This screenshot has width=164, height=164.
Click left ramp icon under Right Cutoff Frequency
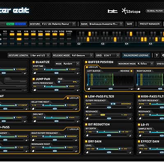click(x=33, y=140)
